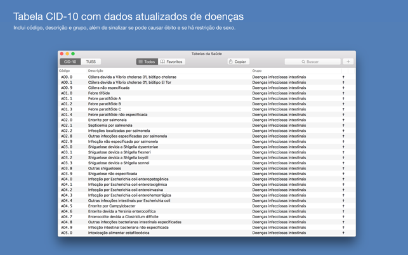Image resolution: width=408 pixels, height=255 pixels.
Task: Switch to the CID-10 tab
Action: [x=70, y=62]
